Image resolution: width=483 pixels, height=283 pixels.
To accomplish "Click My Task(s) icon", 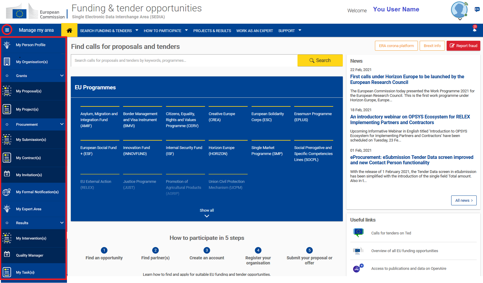I will pyautogui.click(x=7, y=272).
